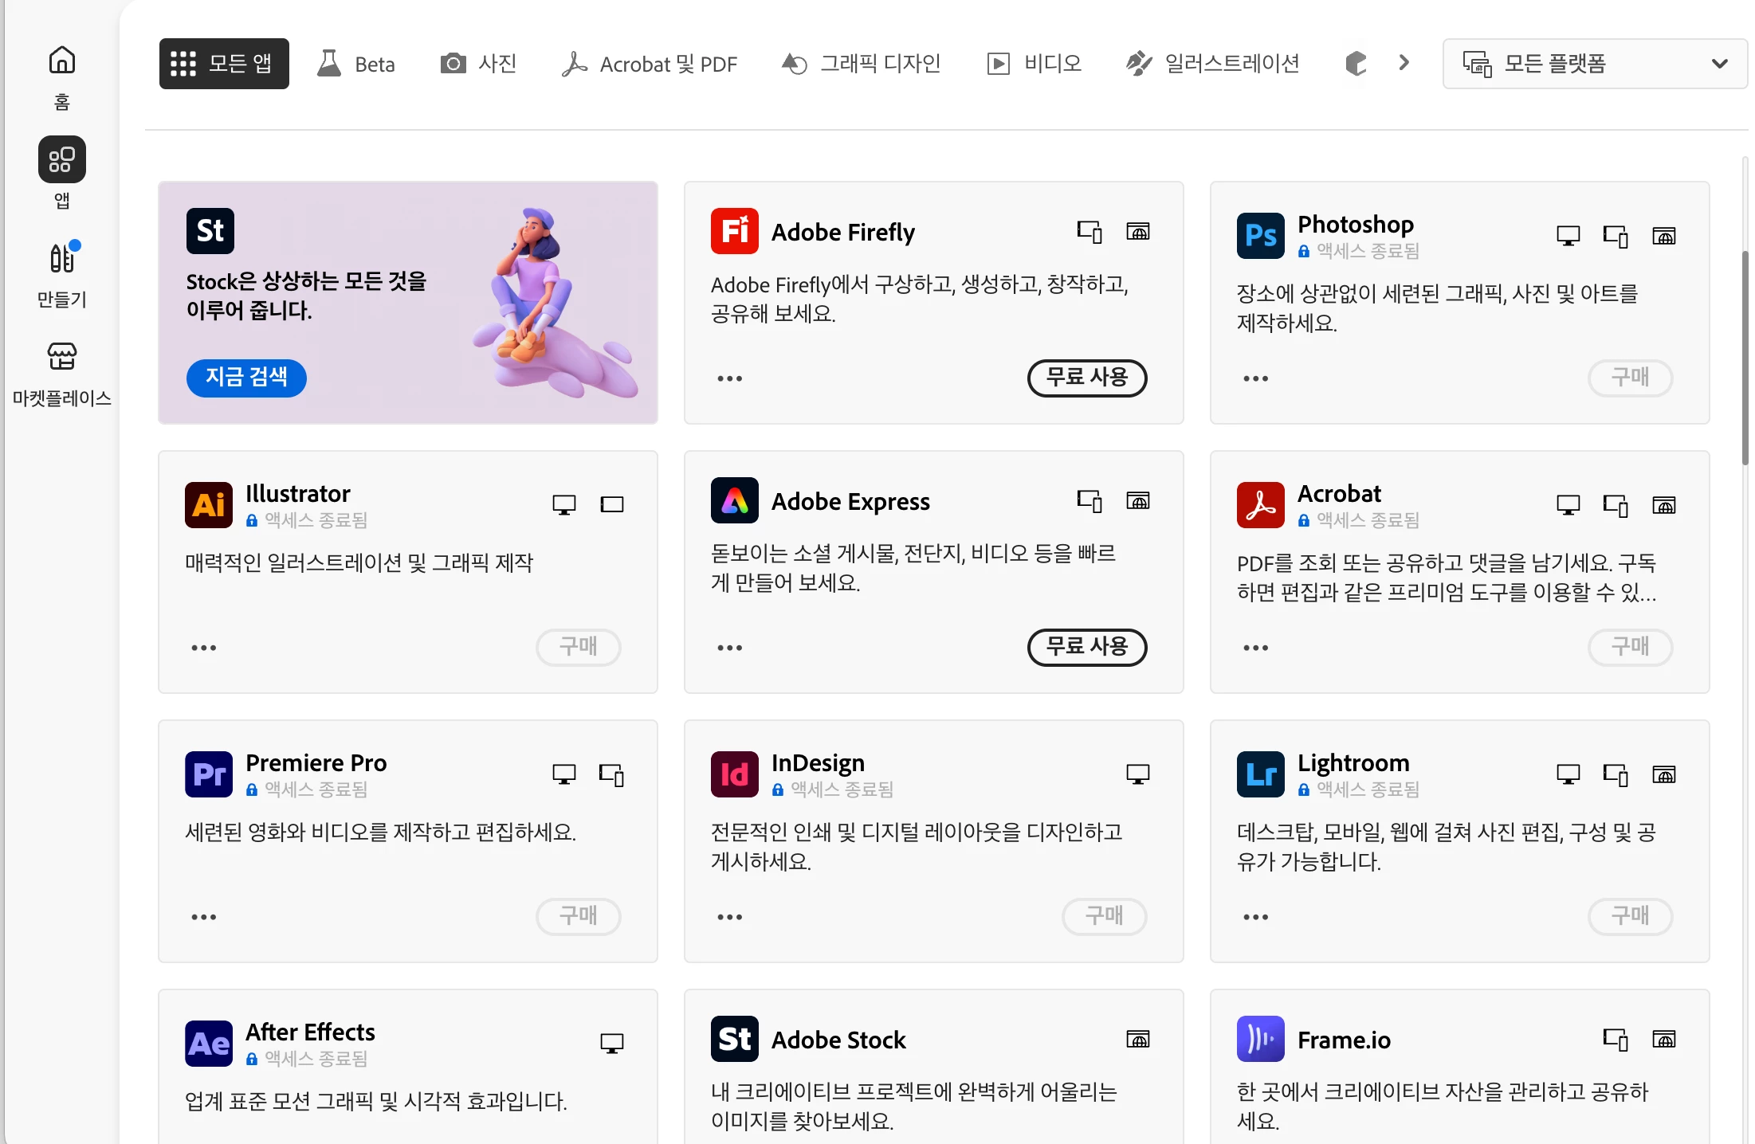1755x1144 pixels.
Task: Click 무료 사용 button for Adobe Firefly
Action: [1086, 378]
